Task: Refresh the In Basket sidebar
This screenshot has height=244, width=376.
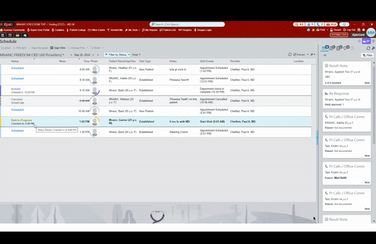Action: 368,48
